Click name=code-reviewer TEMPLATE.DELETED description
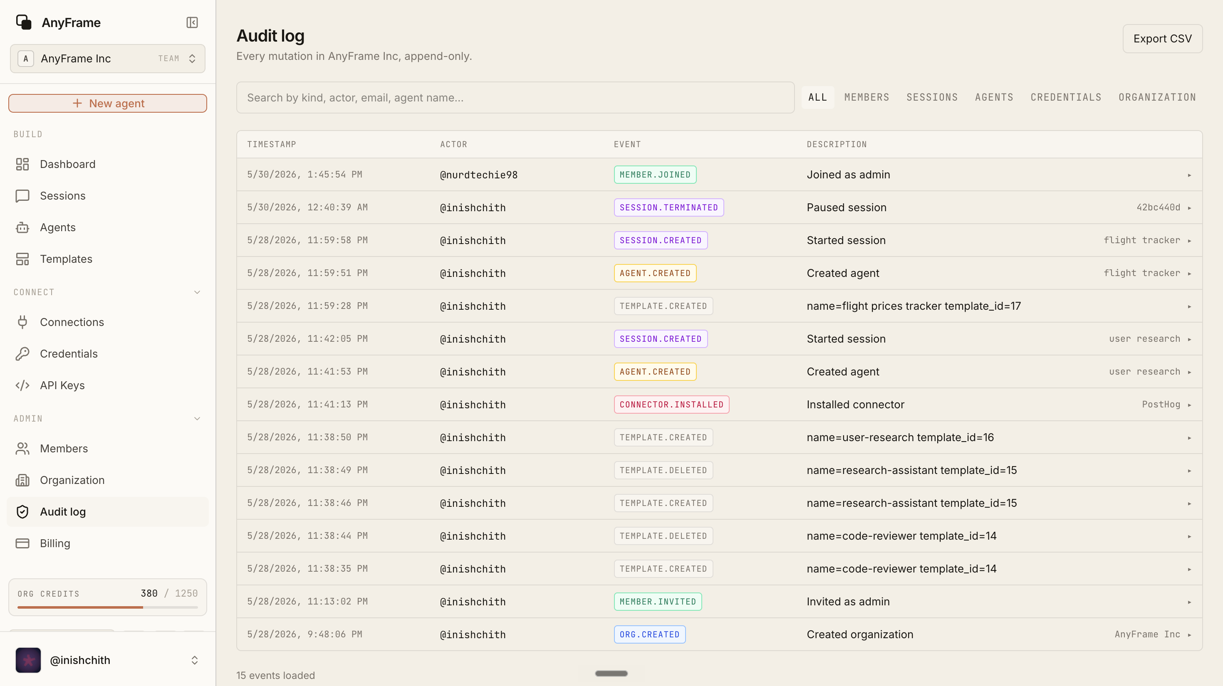Screen dimensions: 1223x686 [x=901, y=535]
